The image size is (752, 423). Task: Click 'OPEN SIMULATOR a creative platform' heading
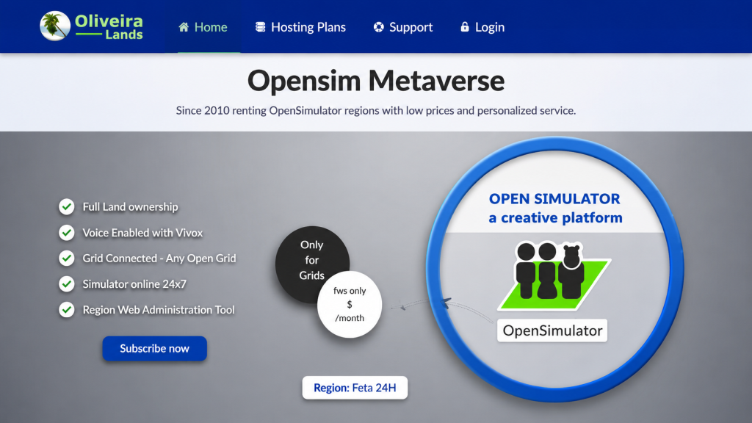(x=555, y=208)
